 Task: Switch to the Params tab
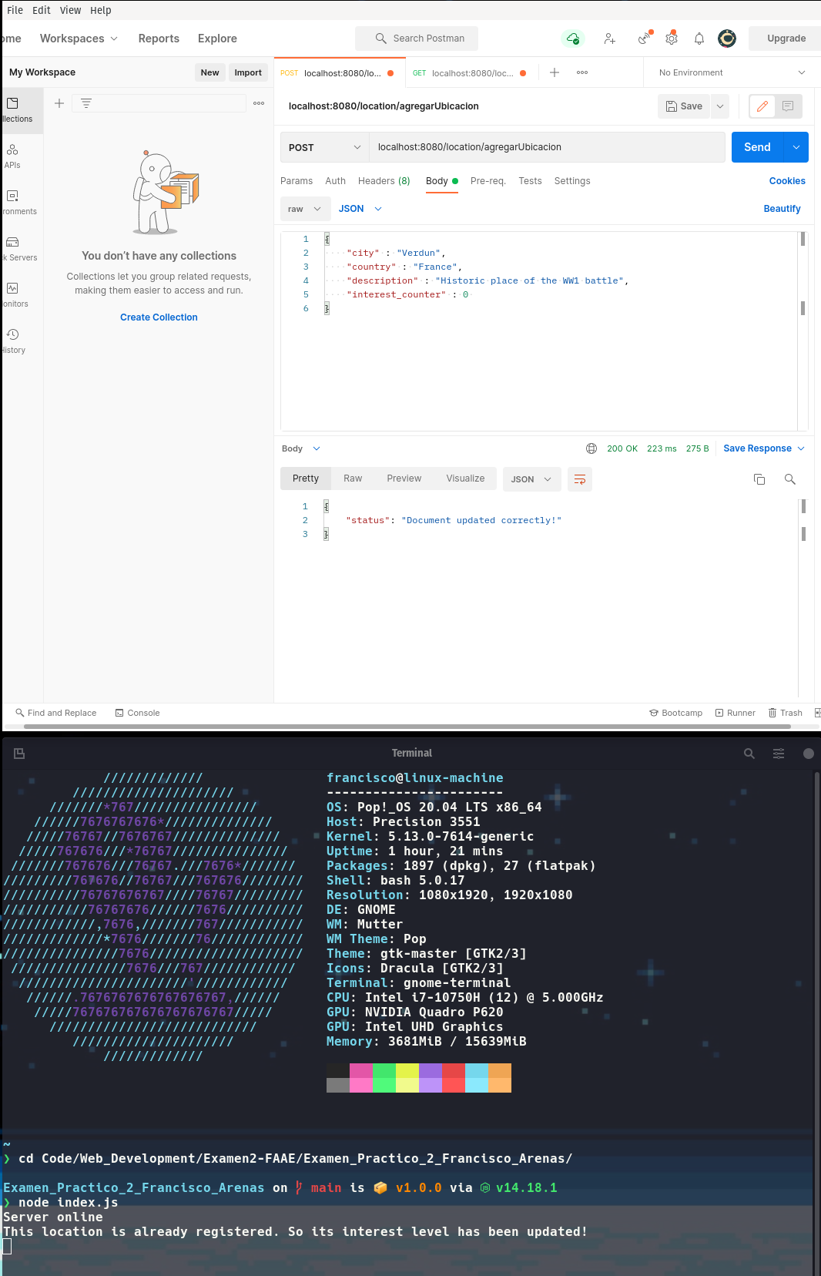[x=297, y=181]
